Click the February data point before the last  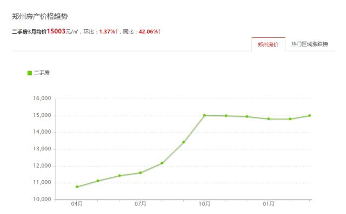coord(290,119)
